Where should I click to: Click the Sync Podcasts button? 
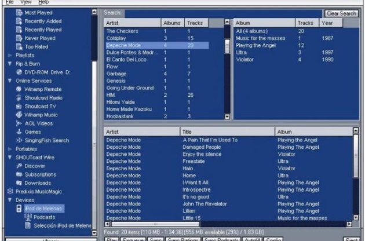221,239
